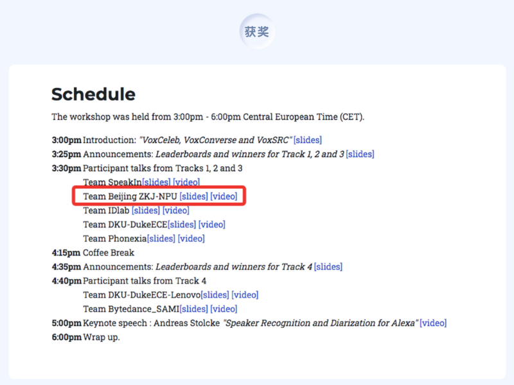The height and width of the screenshot is (385, 514).
Task: Click the '6:00pm Wrap up.' line
Action: (x=86, y=338)
